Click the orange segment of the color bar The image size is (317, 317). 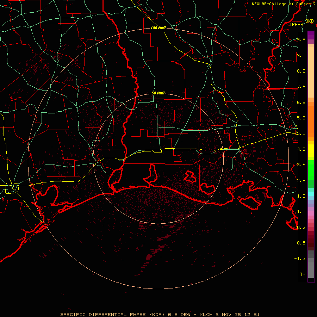[311, 122]
